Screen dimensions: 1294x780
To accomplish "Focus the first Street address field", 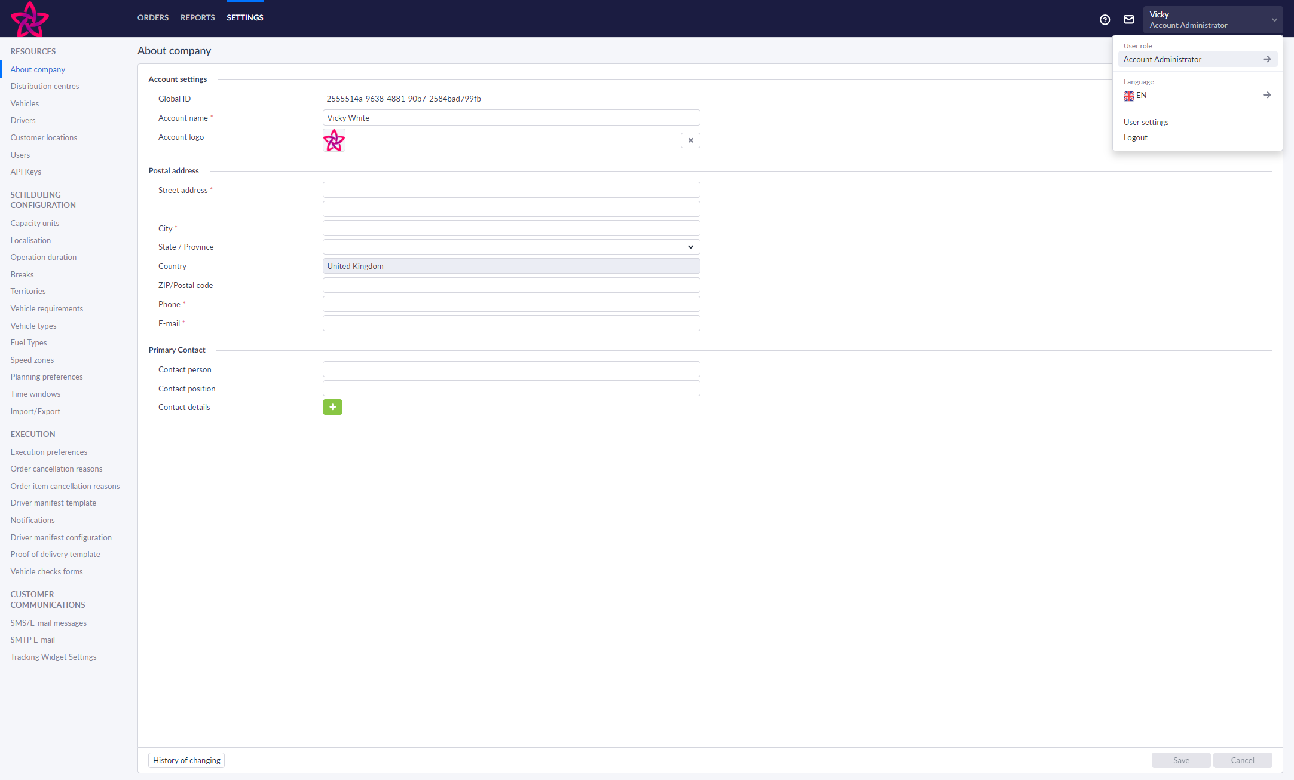I will [x=511, y=190].
